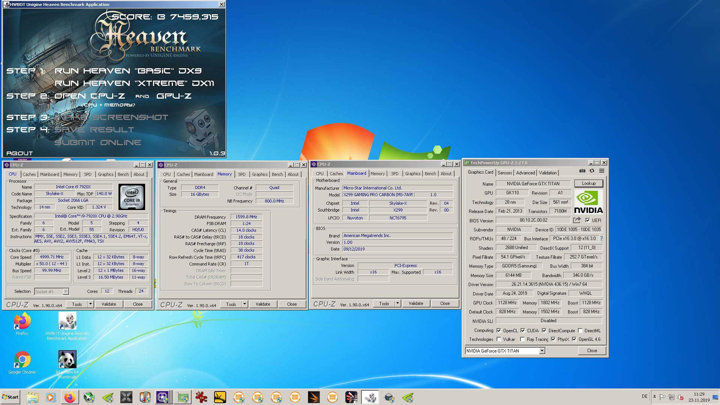Open the GPU-Z hamburger menu
The image size is (720, 405).
(x=601, y=171)
